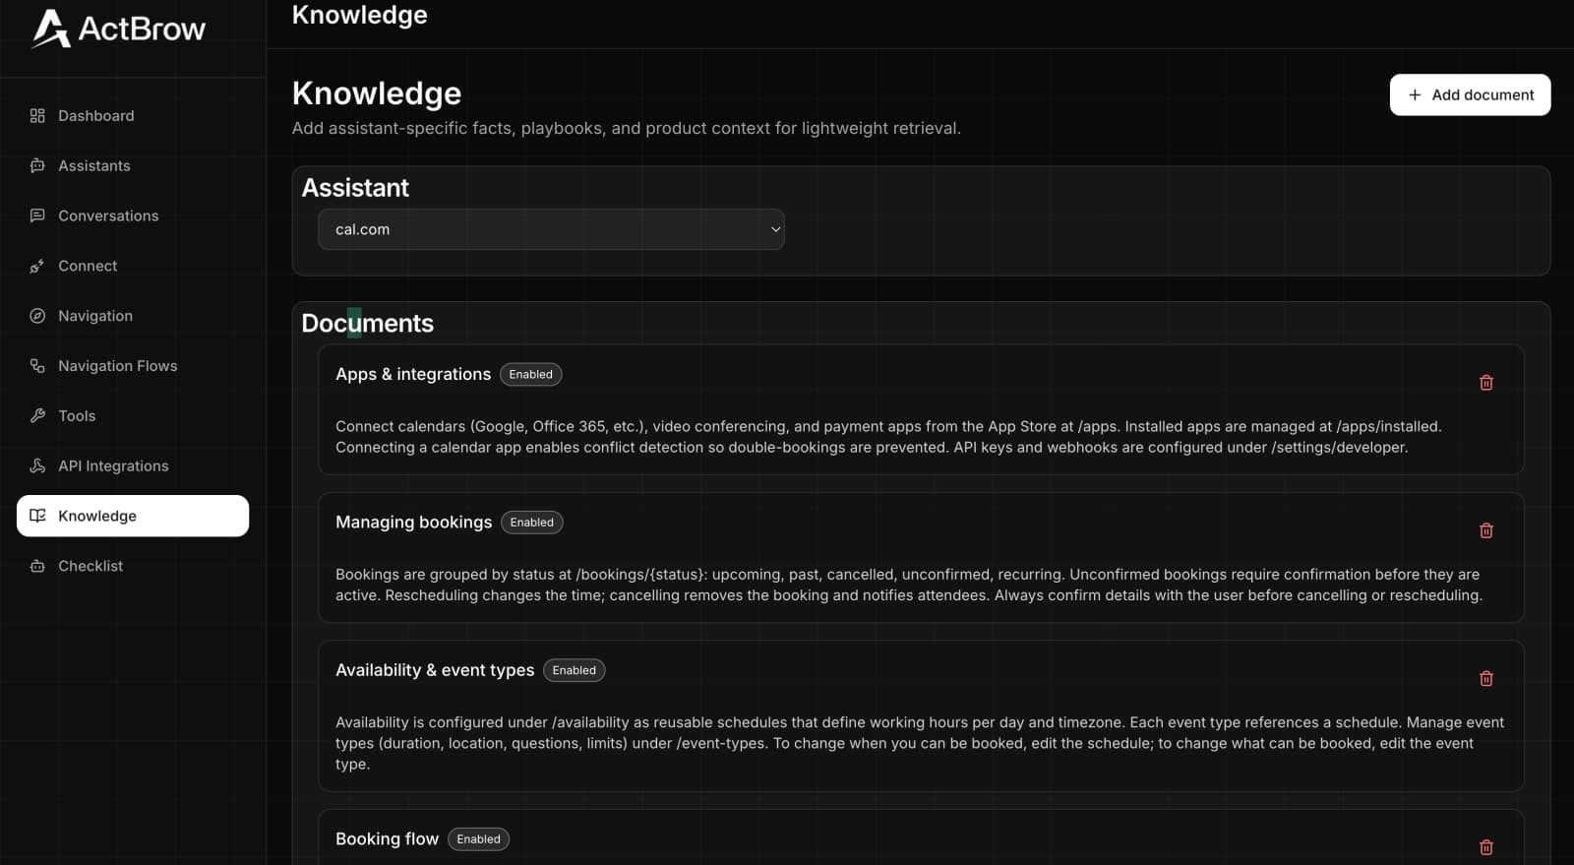
Task: Select the Connect menu item
Action: pyautogui.click(x=133, y=266)
